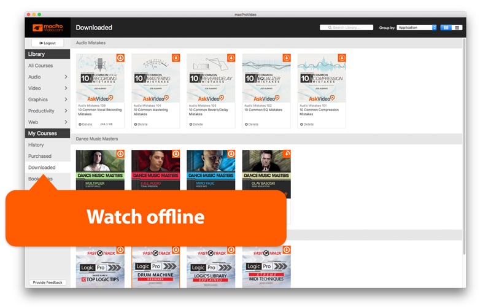Click download badge on E.B.E. Audio course
The height and width of the screenshot is (307, 491).
[x=176, y=154]
